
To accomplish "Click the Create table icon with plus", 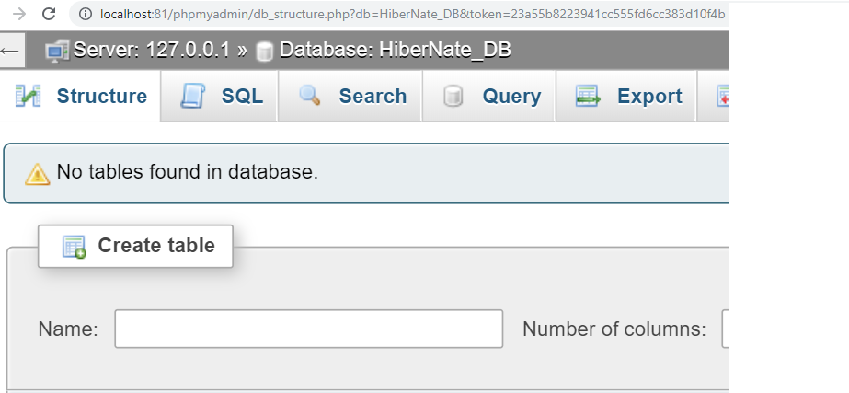I will [75, 247].
